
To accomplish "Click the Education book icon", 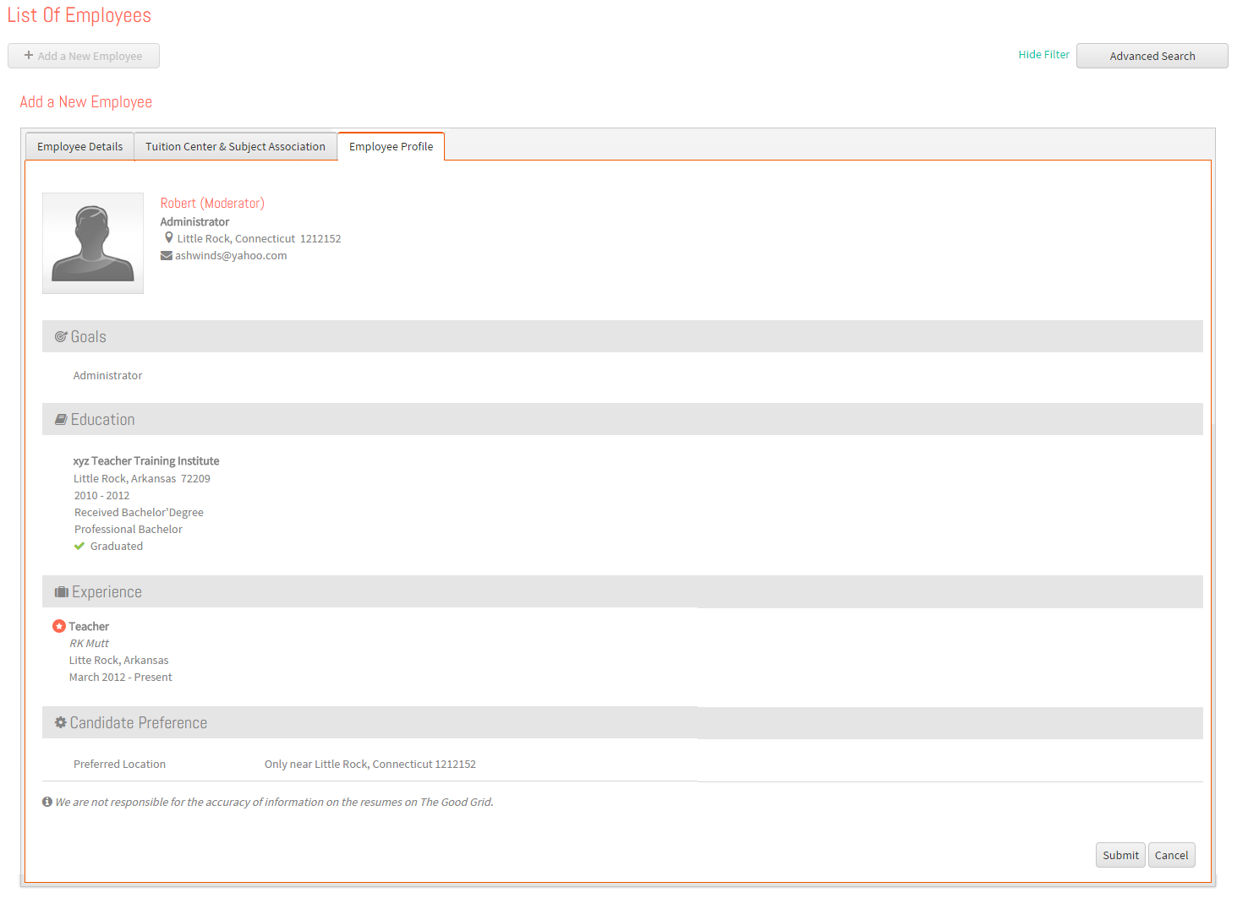I will click(61, 419).
